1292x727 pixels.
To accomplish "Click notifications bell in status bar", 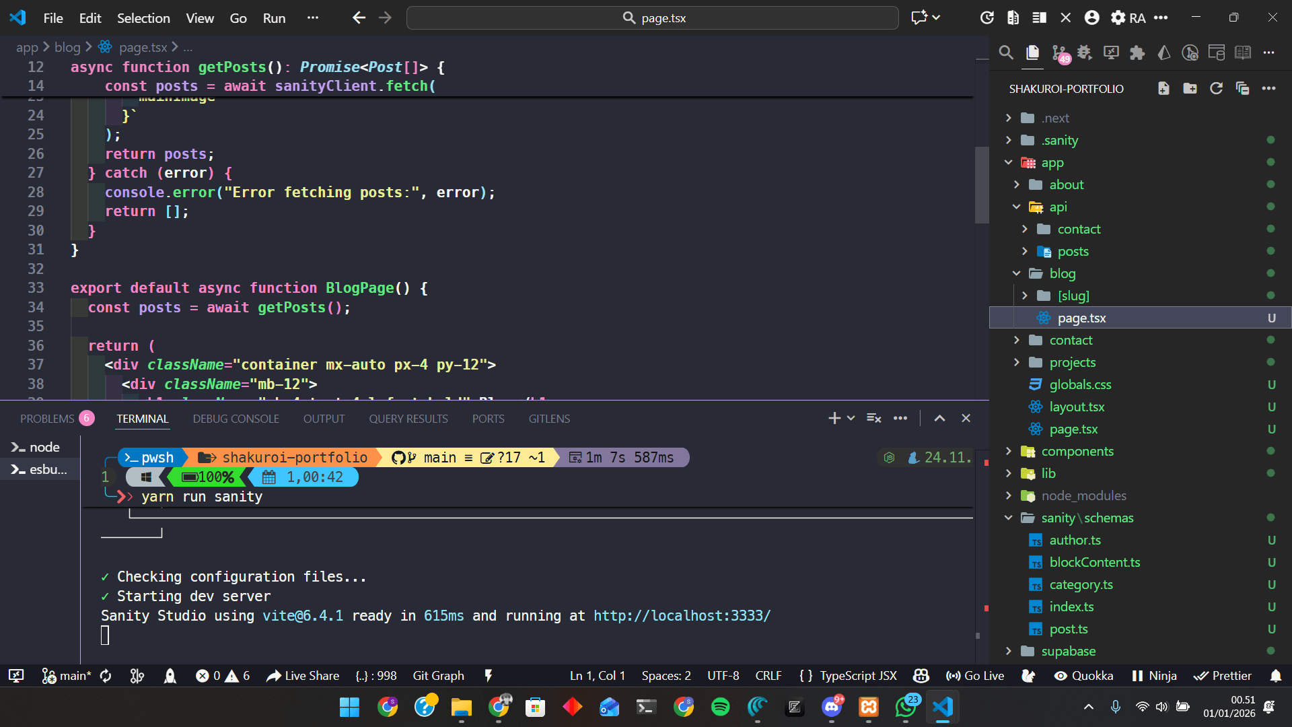I will pyautogui.click(x=1275, y=676).
